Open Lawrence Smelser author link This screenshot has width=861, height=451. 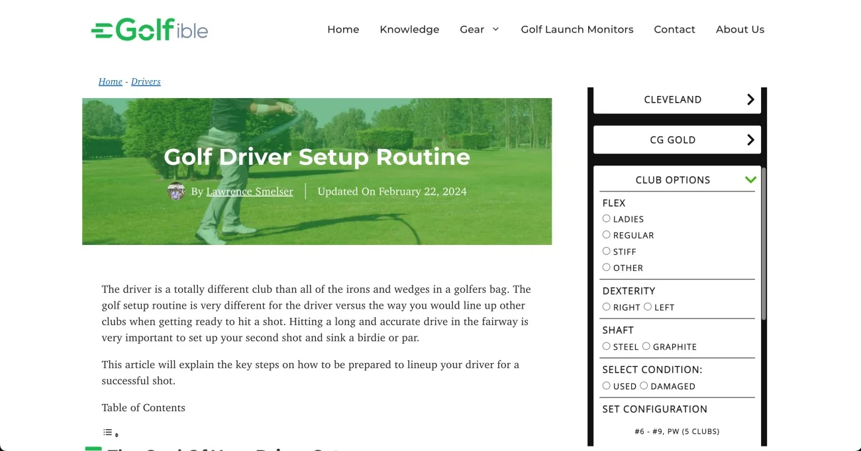pyautogui.click(x=250, y=191)
